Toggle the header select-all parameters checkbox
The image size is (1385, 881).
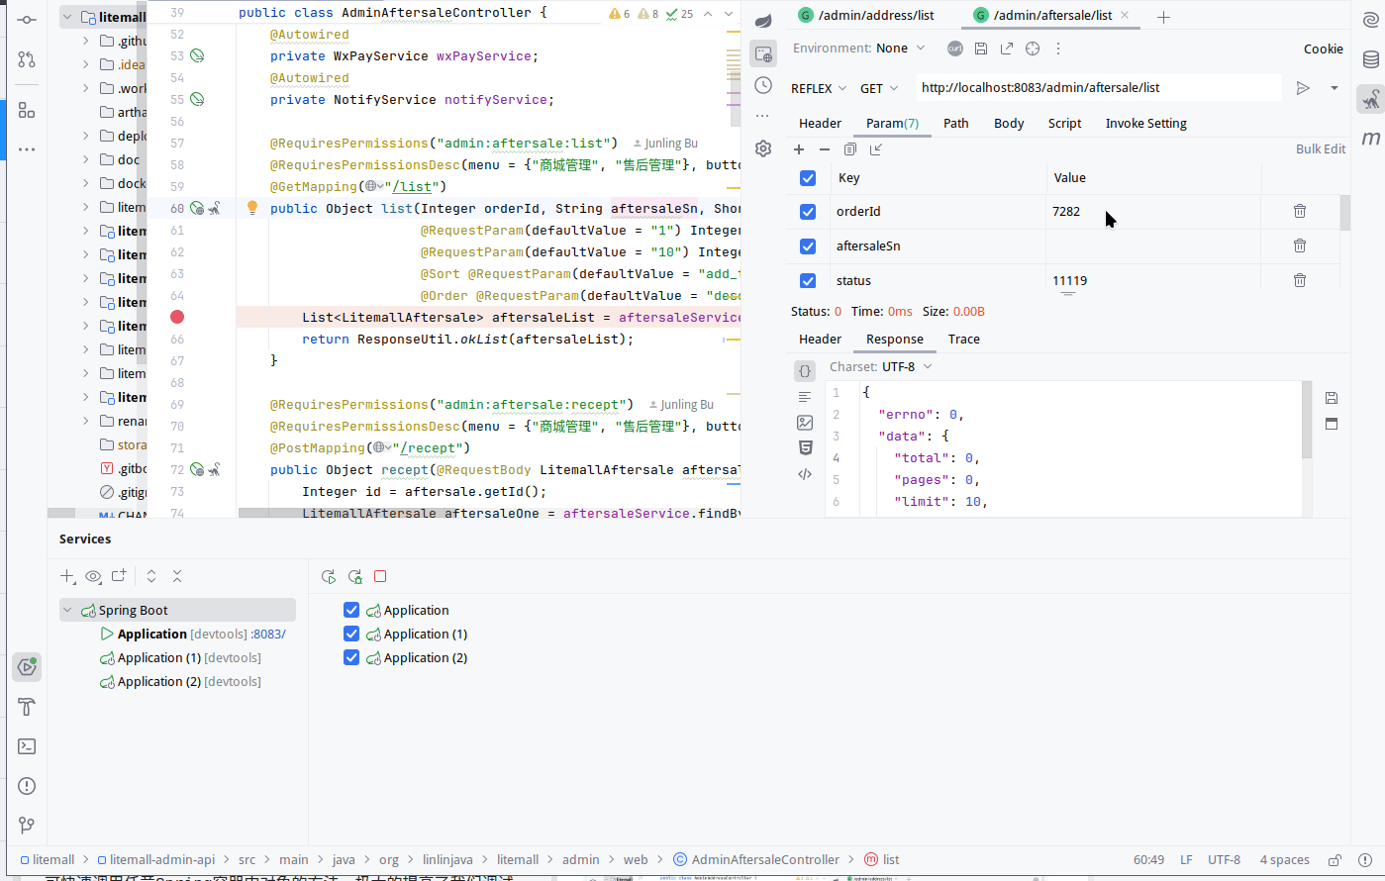808,178
